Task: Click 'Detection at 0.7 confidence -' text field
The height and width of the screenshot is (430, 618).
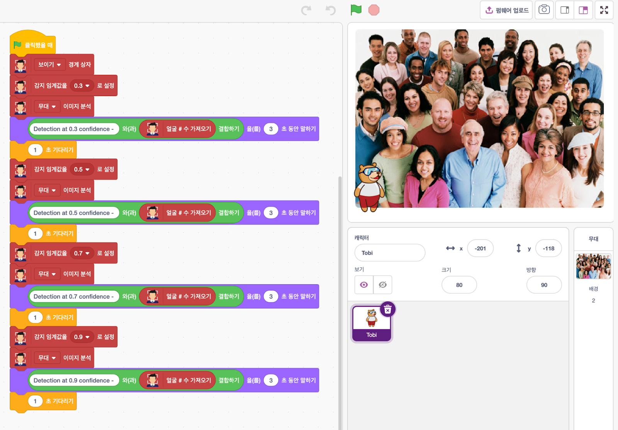Action: coord(74,296)
